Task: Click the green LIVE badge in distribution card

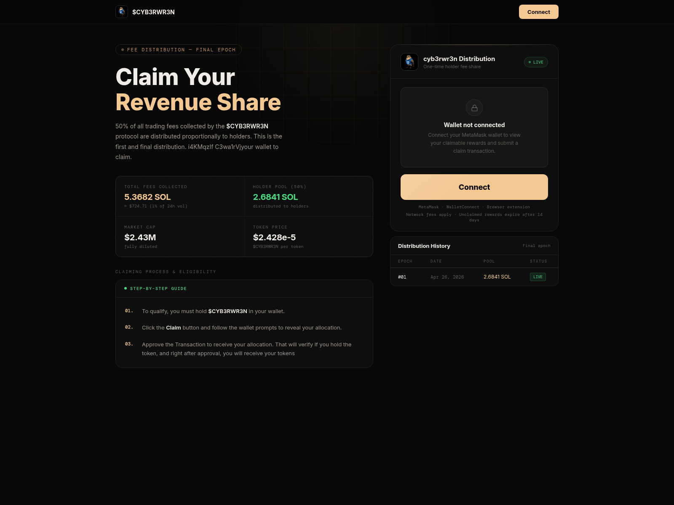Action: (x=536, y=62)
